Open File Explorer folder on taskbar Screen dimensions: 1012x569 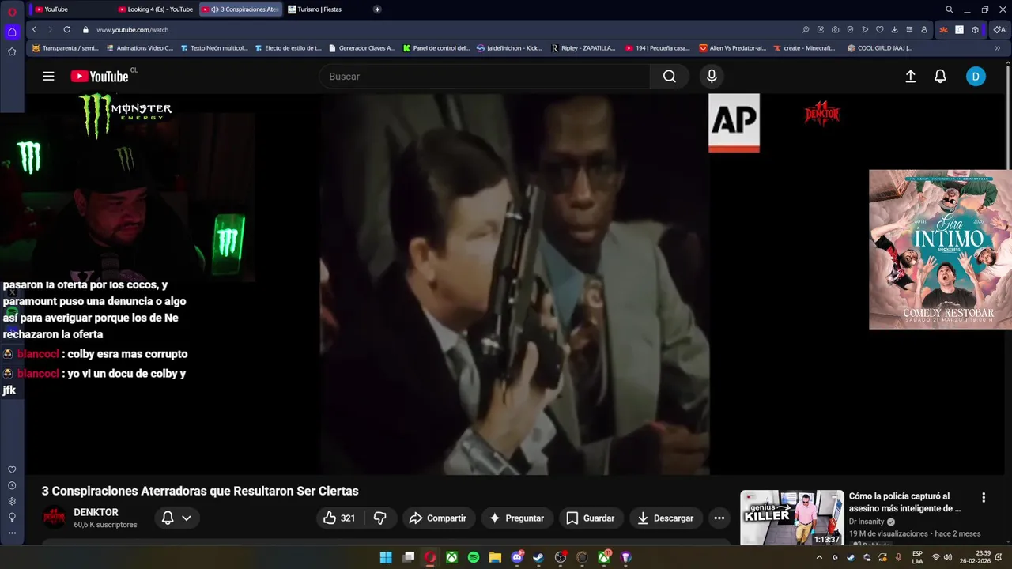click(495, 557)
